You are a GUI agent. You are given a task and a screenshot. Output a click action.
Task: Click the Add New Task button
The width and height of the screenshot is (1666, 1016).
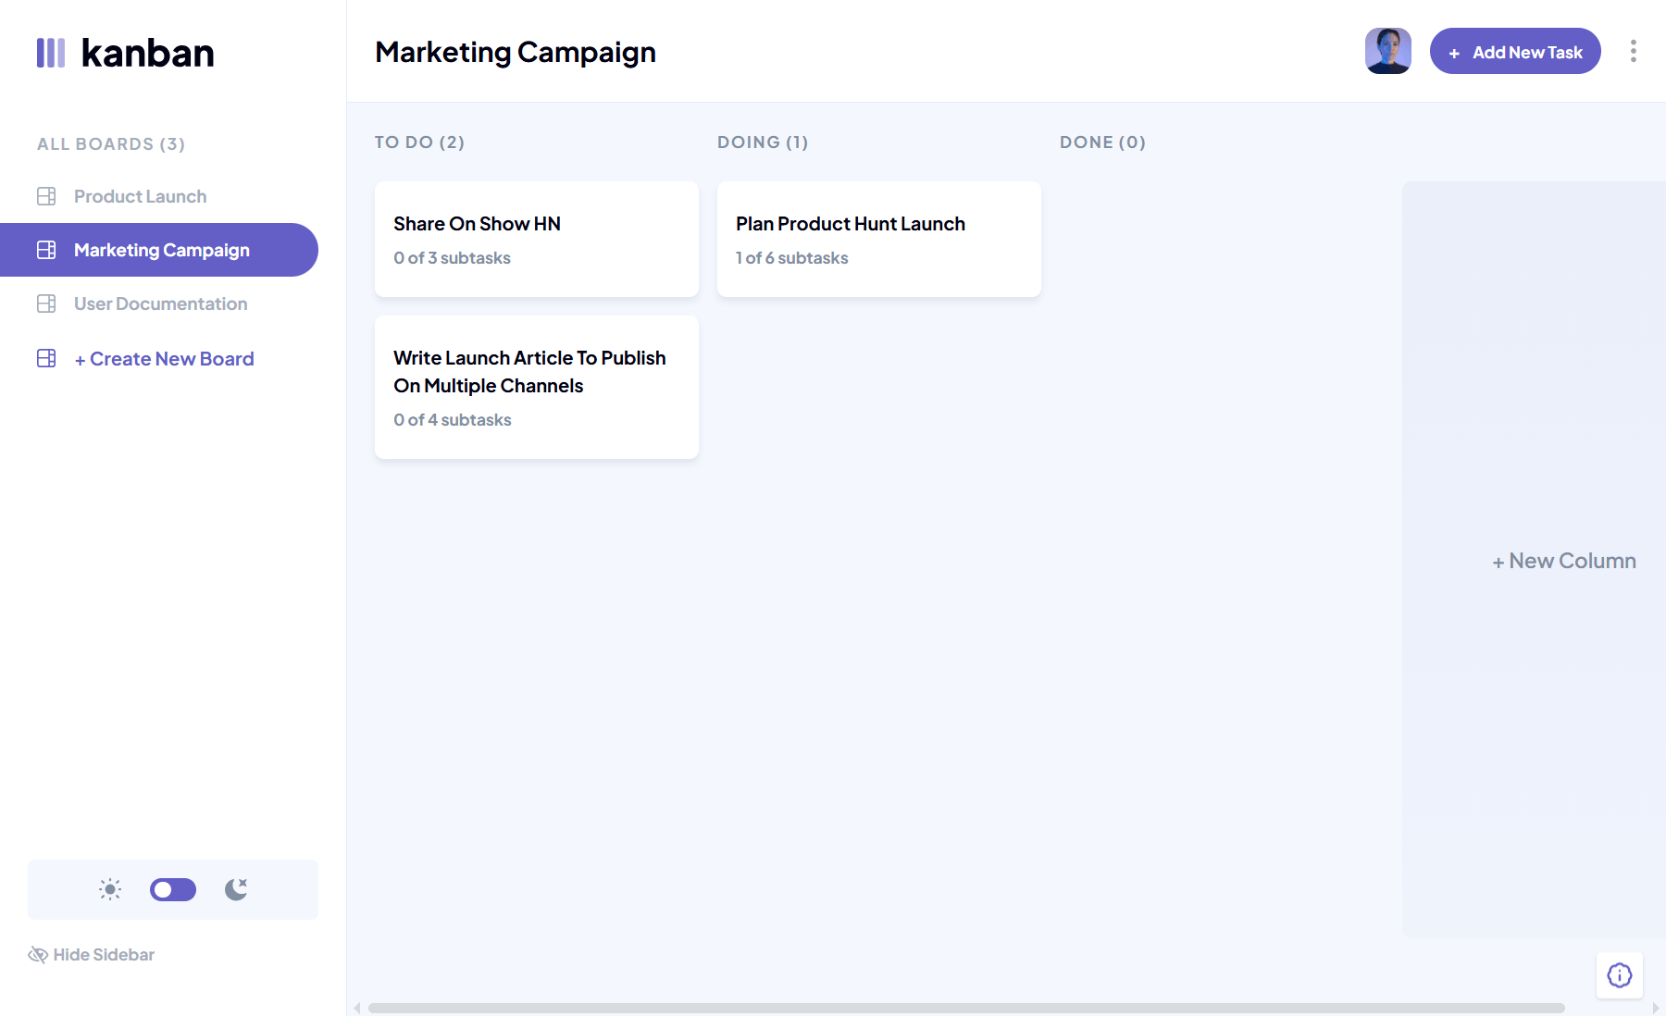1514,52
